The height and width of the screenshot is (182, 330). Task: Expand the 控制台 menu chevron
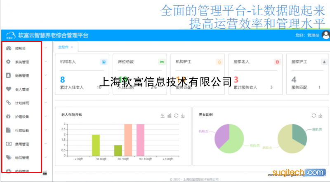(46, 48)
